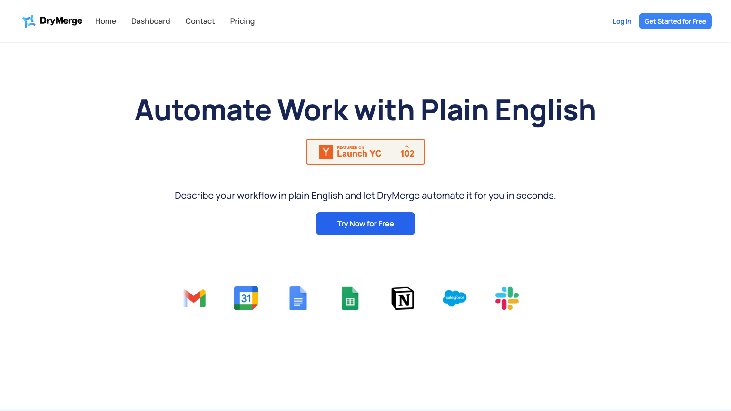Go to the Home nav item
This screenshot has width=731, height=411.
106,21
